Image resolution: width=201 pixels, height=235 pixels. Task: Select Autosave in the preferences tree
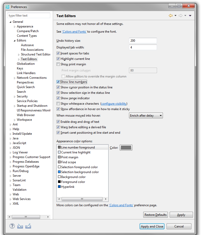click(x=27, y=45)
